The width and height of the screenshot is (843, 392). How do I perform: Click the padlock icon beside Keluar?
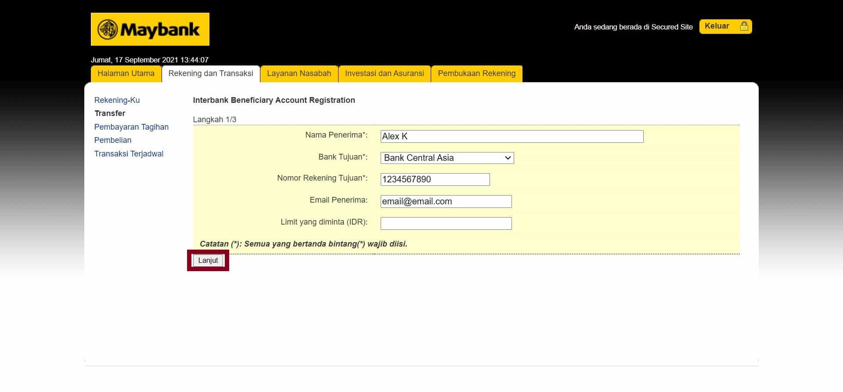[x=744, y=26]
